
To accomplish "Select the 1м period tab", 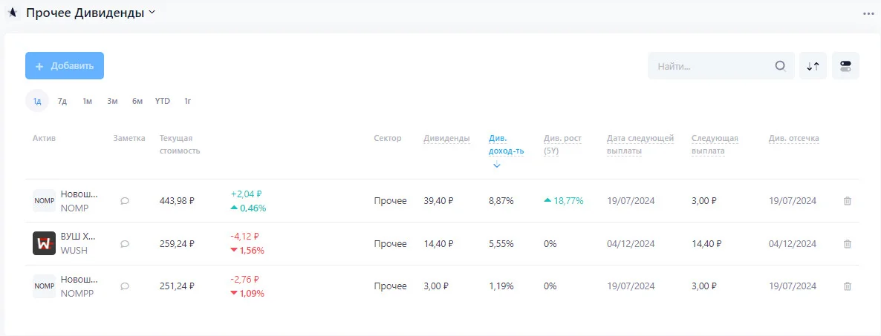I will 87,101.
